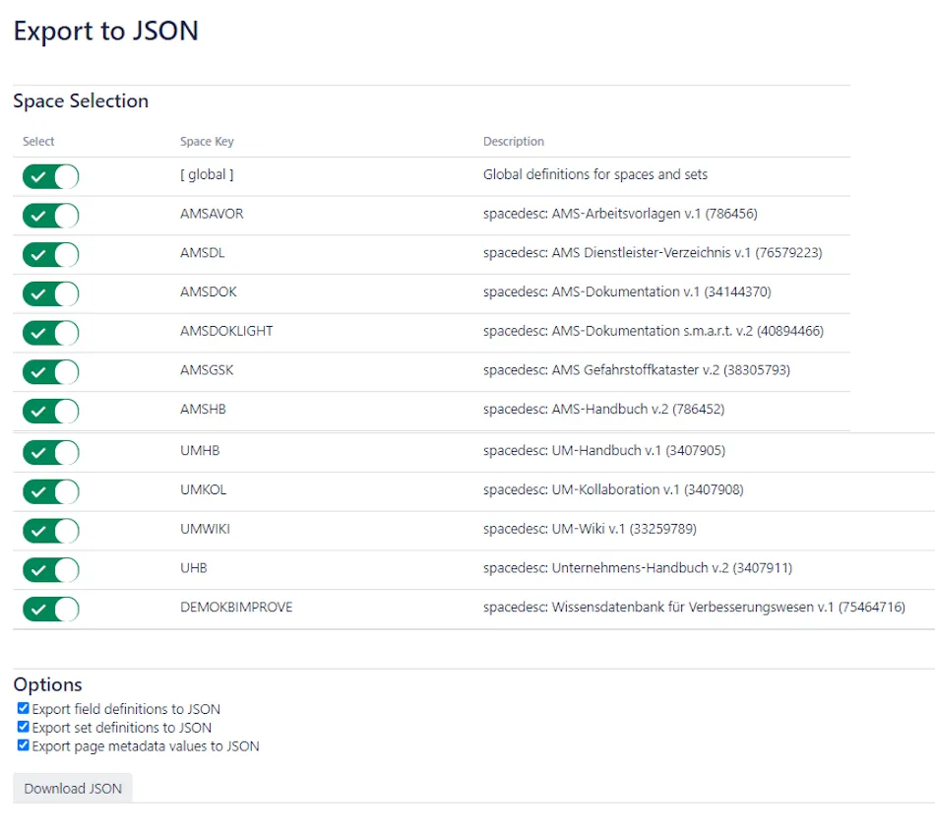Click the UM-Wiki v.1 (33259789) description
935x838 pixels.
point(590,529)
